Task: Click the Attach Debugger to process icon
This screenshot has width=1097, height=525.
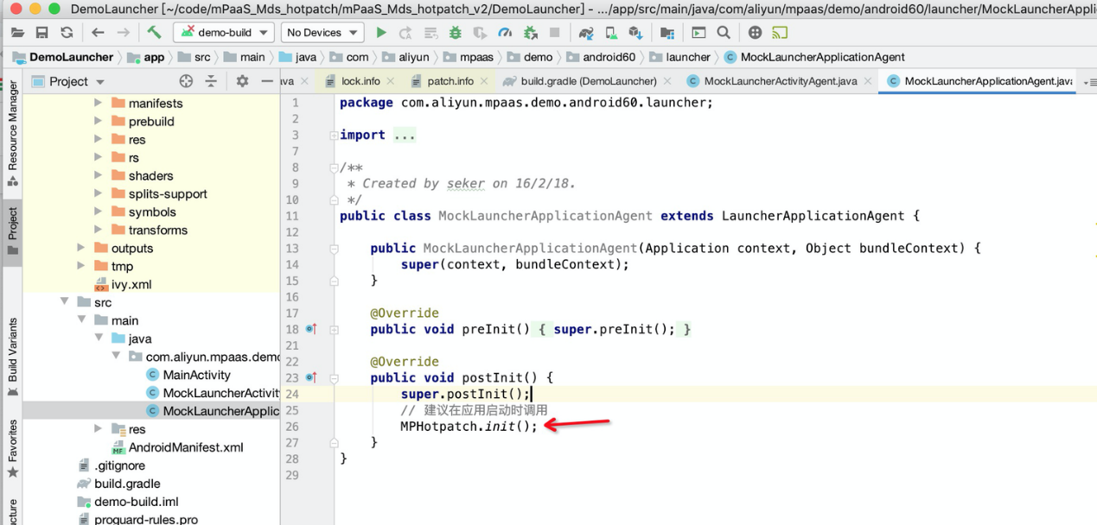Action: (x=531, y=33)
